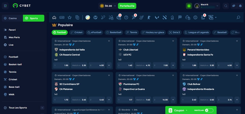The image size is (245, 114).
Task: Open Favori in the sidebar
Action: [x=12, y=30]
